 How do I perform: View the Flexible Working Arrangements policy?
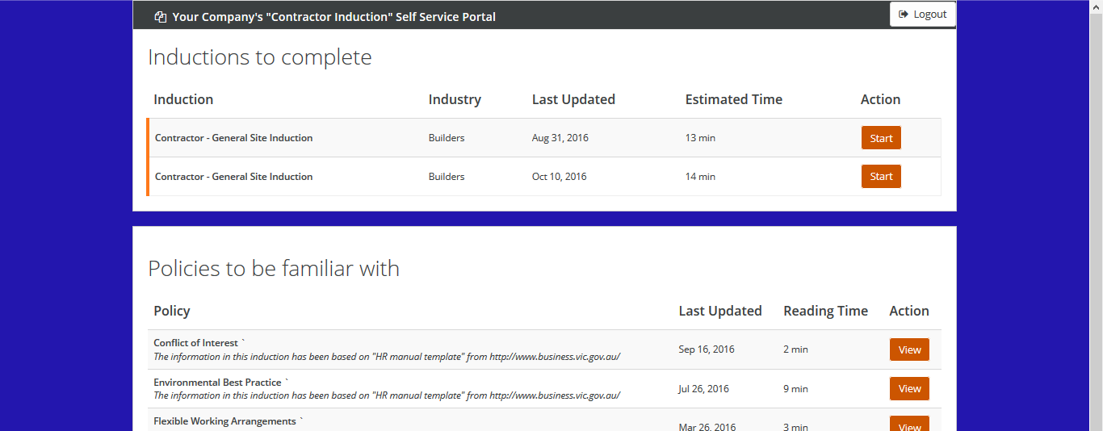click(x=909, y=425)
